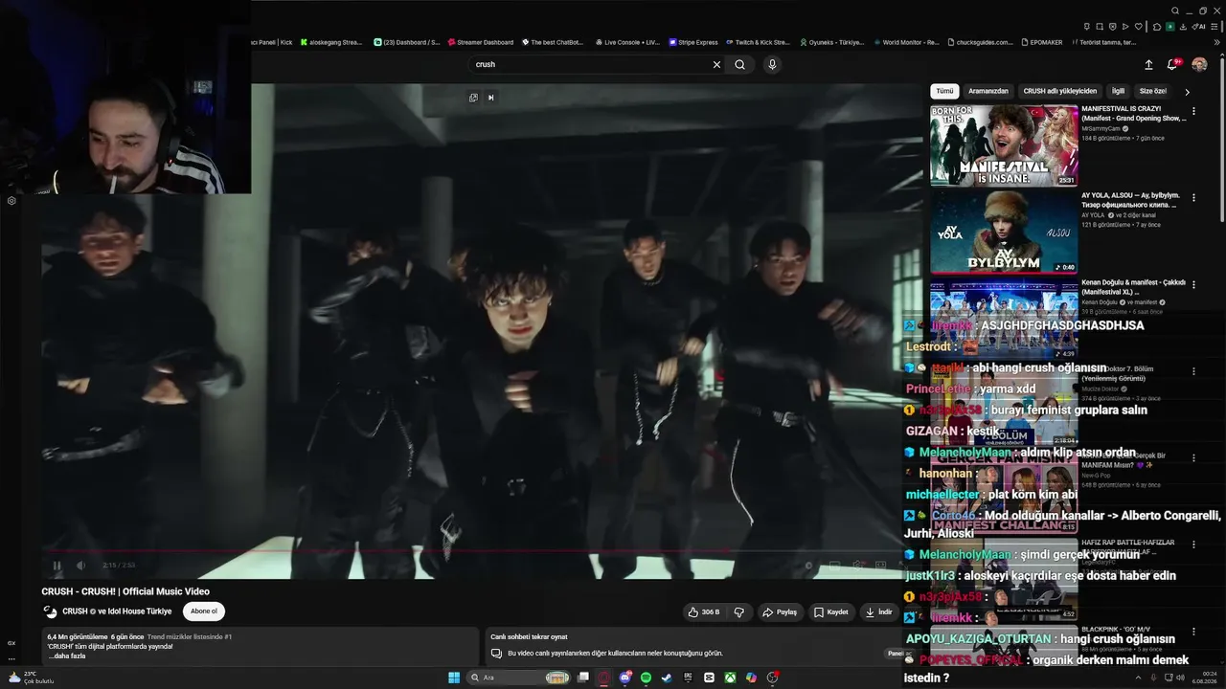Open options for Kenan Doğulu & manifest video

[1193, 286]
